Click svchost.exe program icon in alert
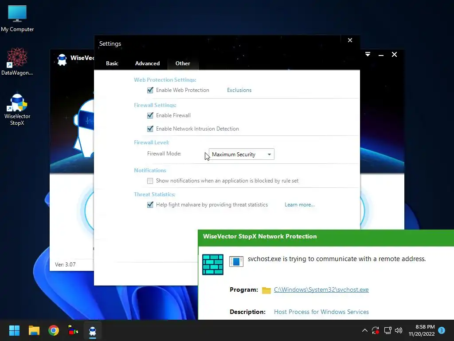 [236, 261]
